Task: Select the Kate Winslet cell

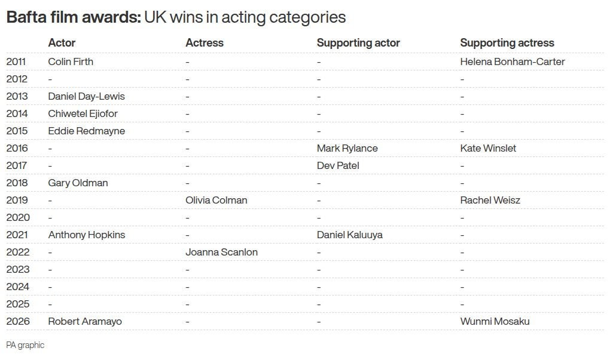Action: [x=488, y=148]
